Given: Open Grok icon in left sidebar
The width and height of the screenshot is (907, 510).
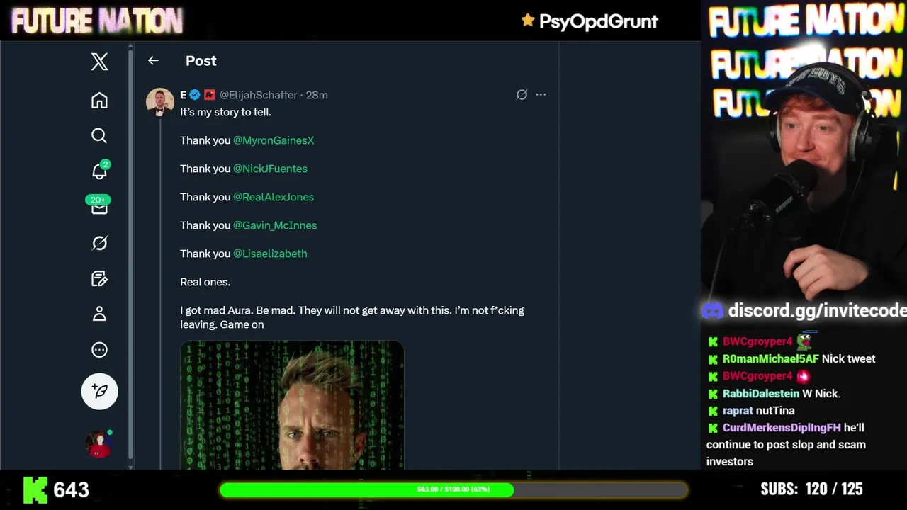Looking at the screenshot, I should [99, 243].
